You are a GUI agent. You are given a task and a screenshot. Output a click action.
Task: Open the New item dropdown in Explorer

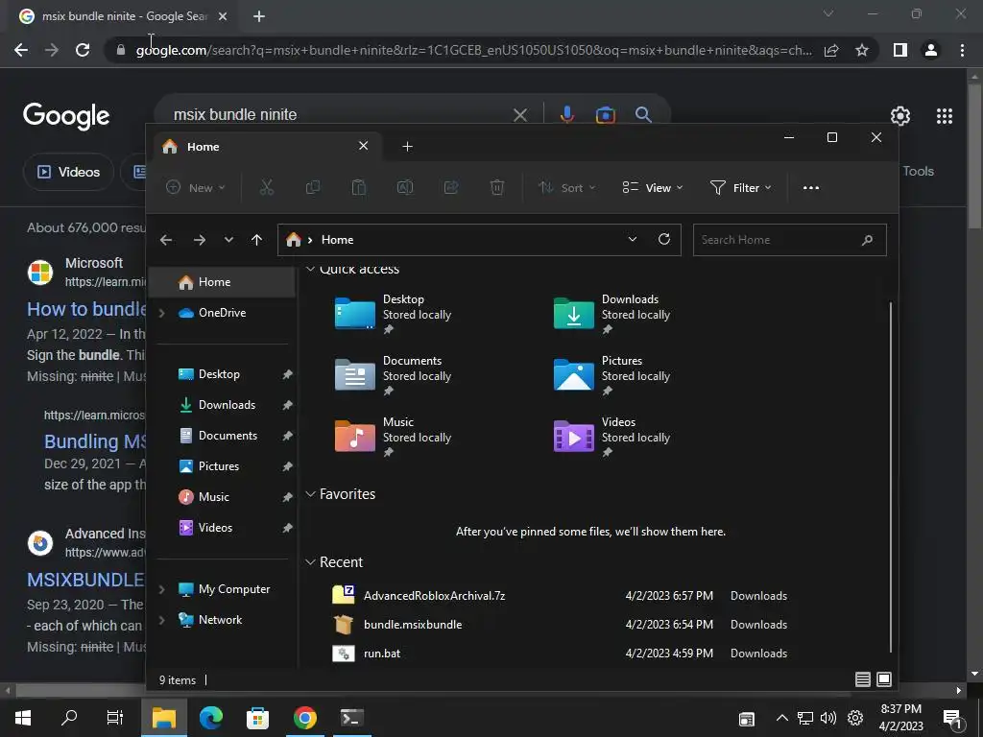(195, 187)
